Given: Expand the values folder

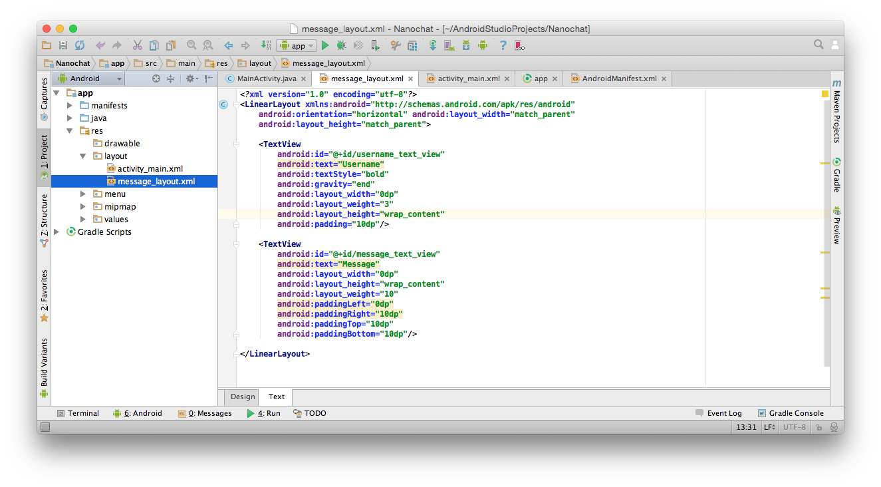Looking at the screenshot, I should (83, 220).
